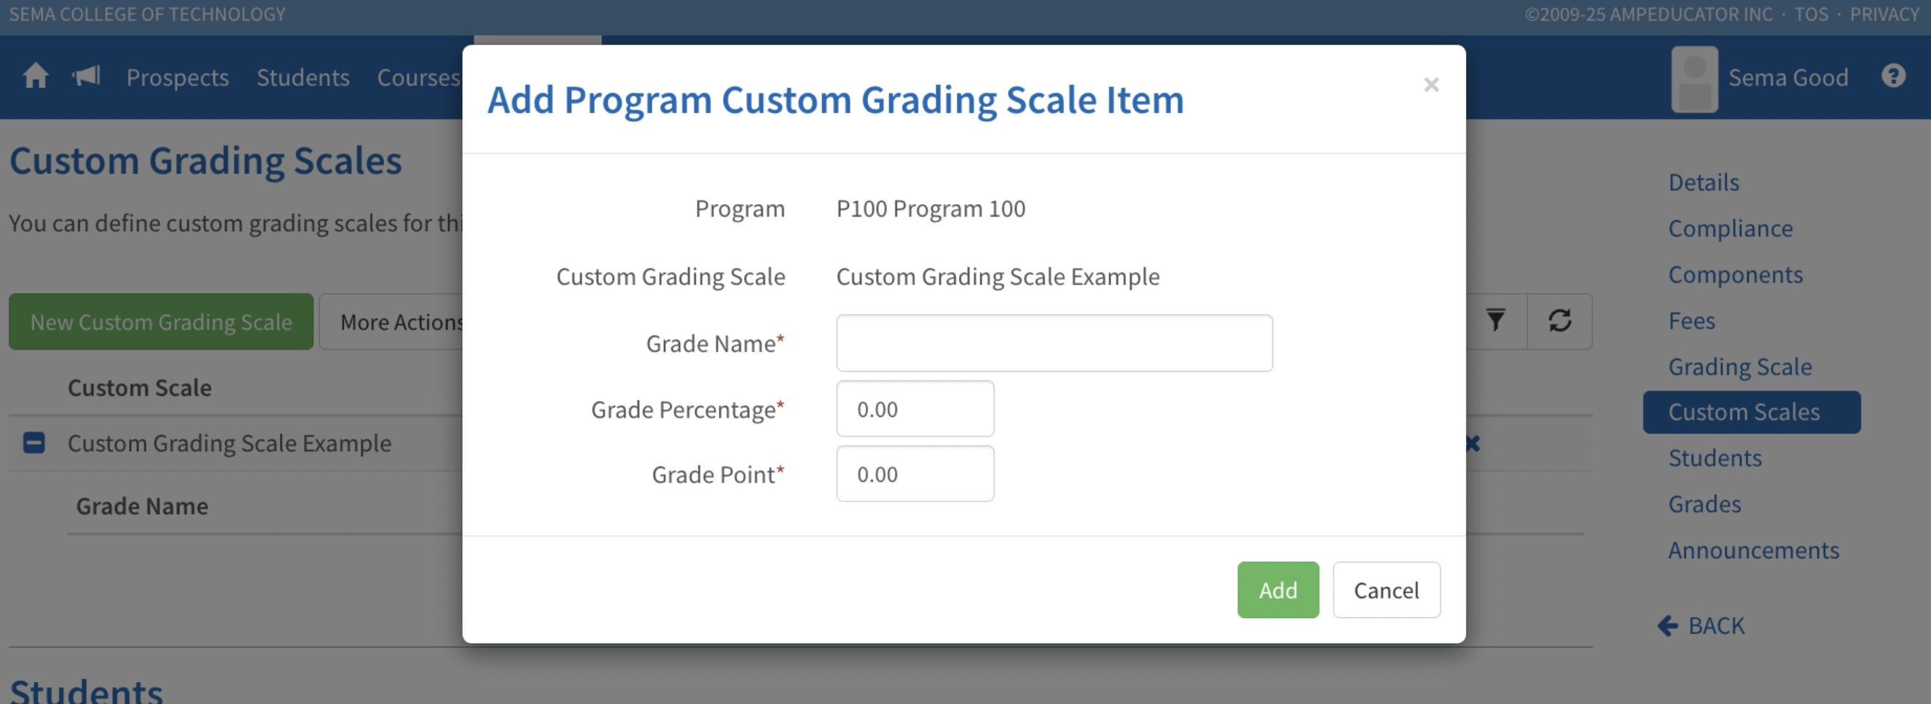Cancel the grading scale item dialog
Screen dimensions: 1931x704
(x=1386, y=590)
